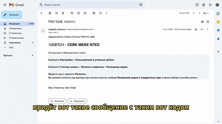222x124 pixels.
Task: Click the Ответить reply button
Action: (57, 101)
